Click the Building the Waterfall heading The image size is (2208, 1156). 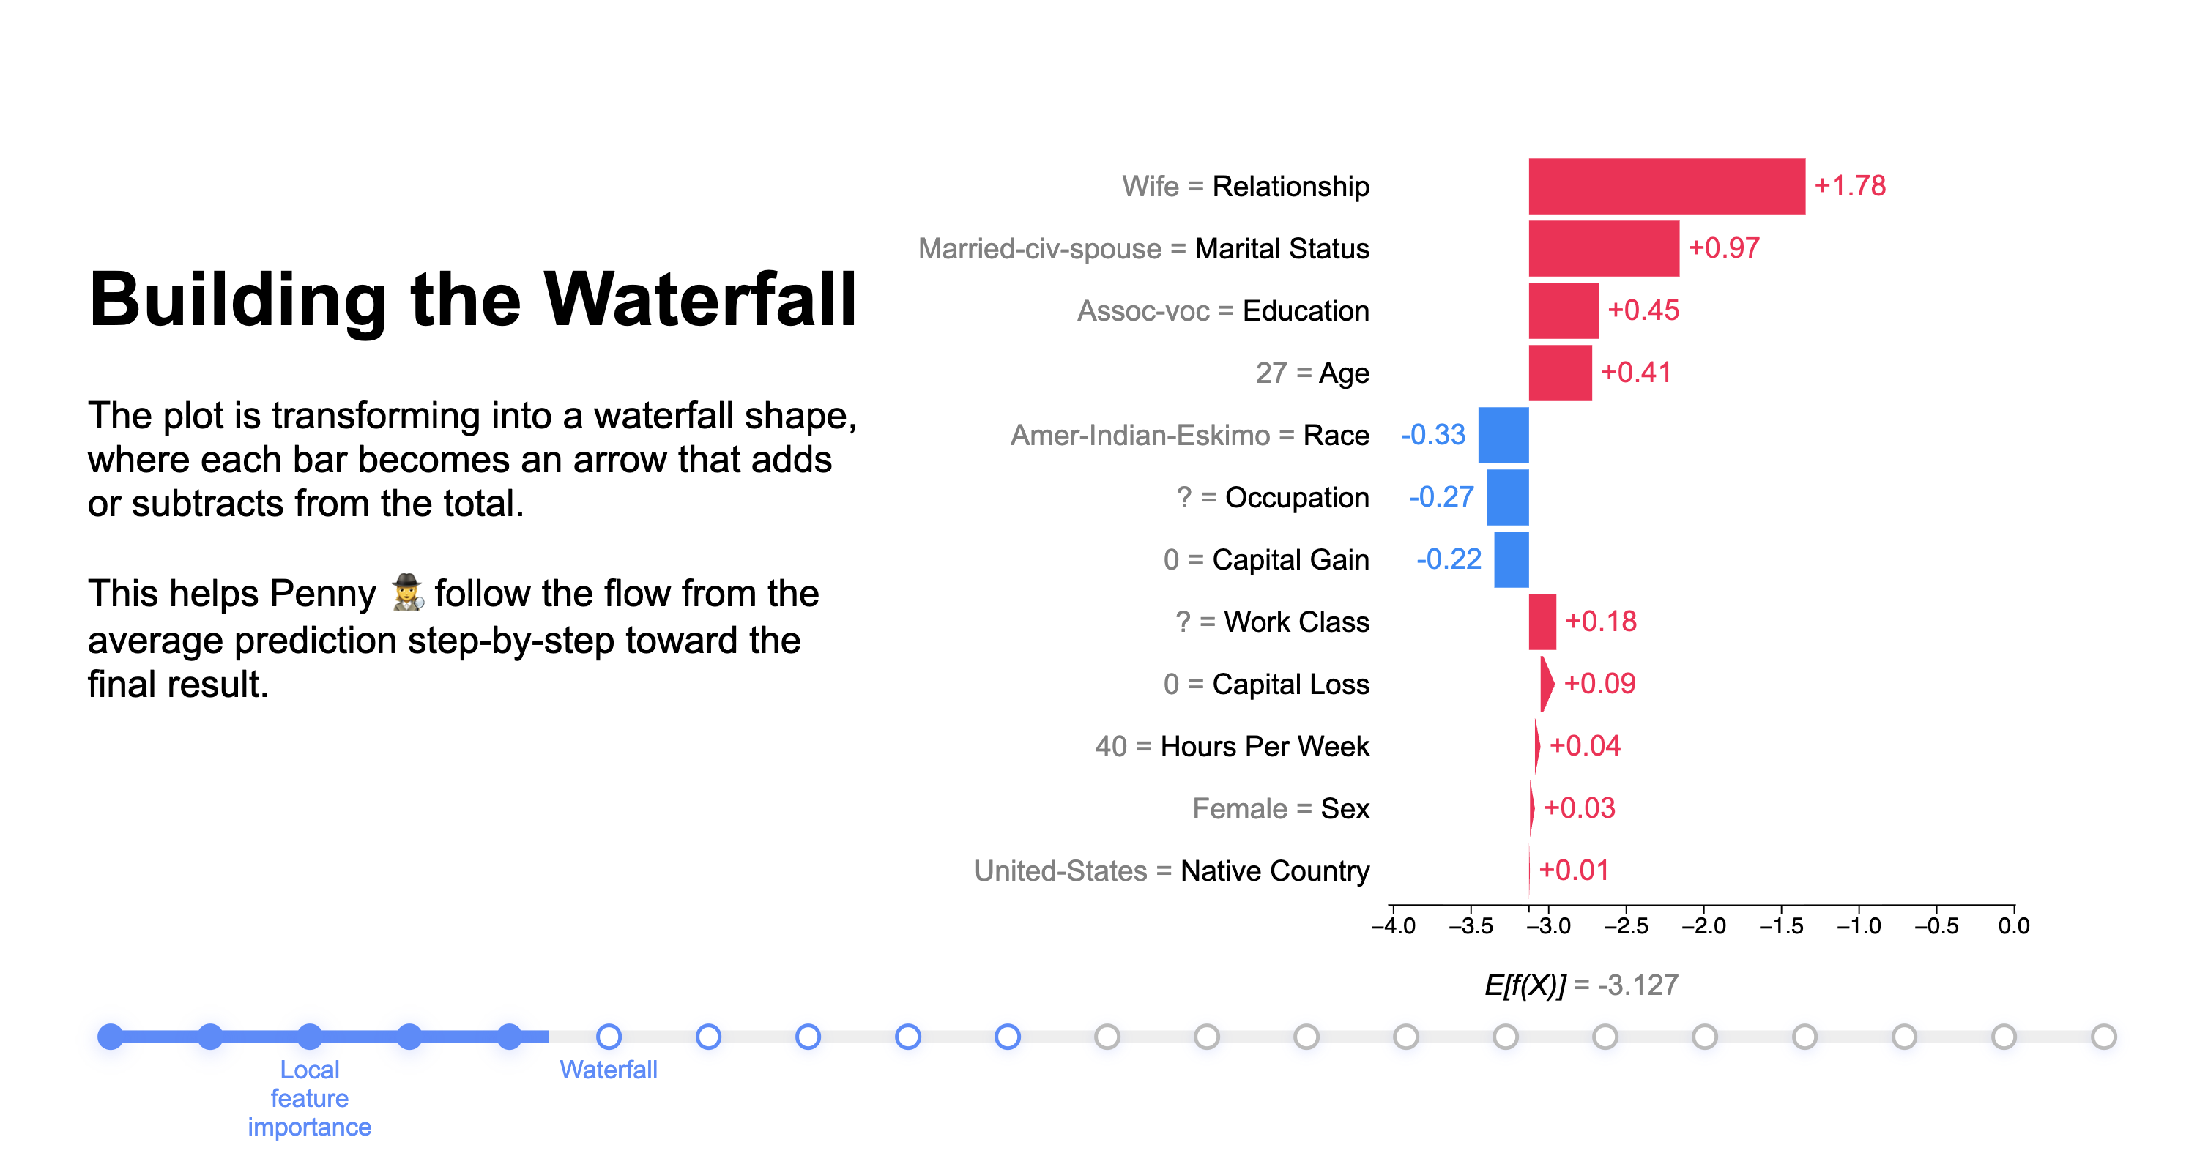point(472,299)
